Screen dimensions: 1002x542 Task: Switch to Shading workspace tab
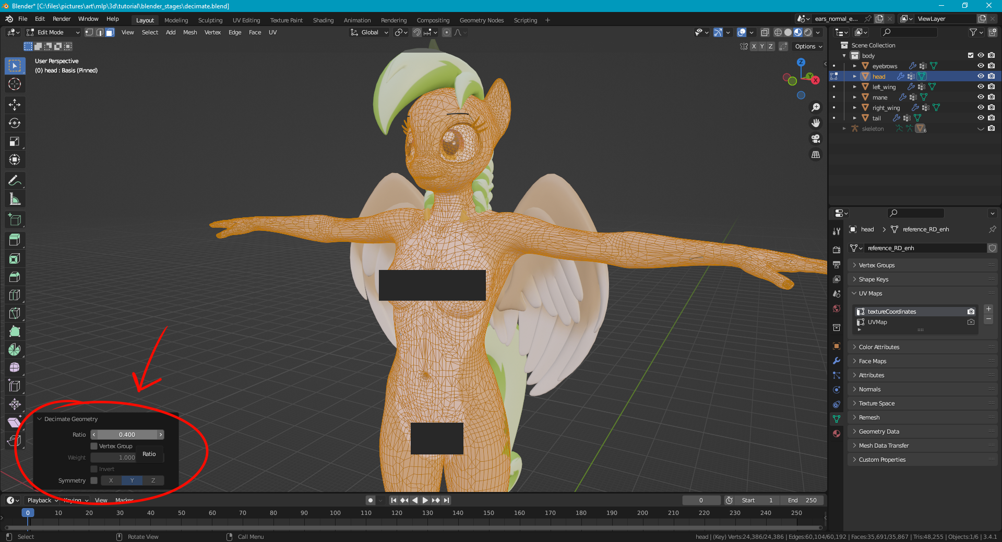[323, 20]
